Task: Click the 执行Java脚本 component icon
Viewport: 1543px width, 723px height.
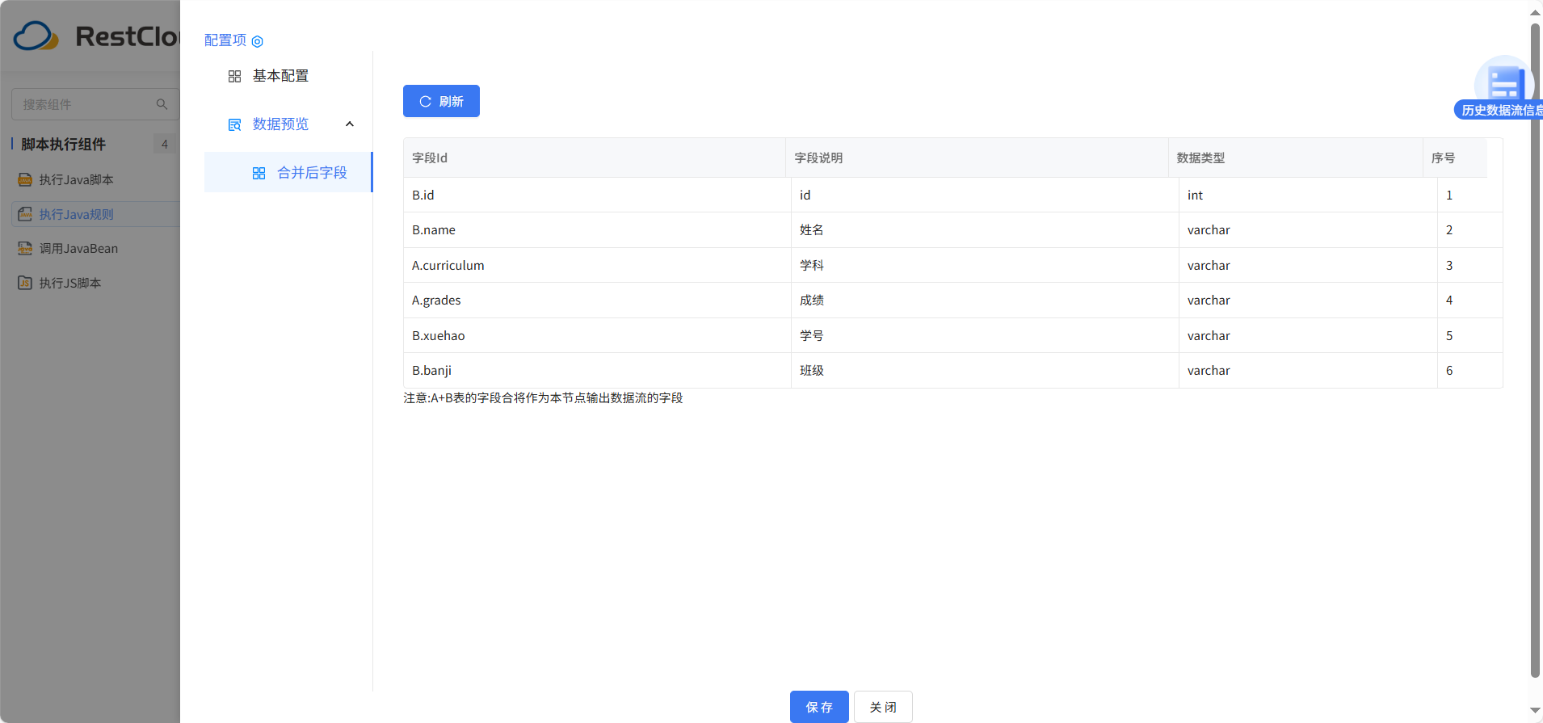Action: 25,179
